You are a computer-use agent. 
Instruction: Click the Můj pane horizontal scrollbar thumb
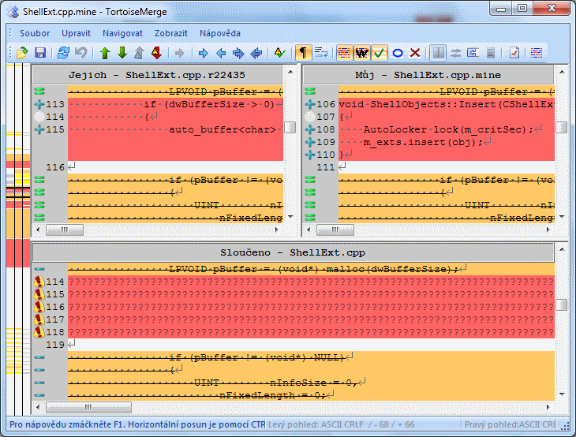[x=335, y=230]
